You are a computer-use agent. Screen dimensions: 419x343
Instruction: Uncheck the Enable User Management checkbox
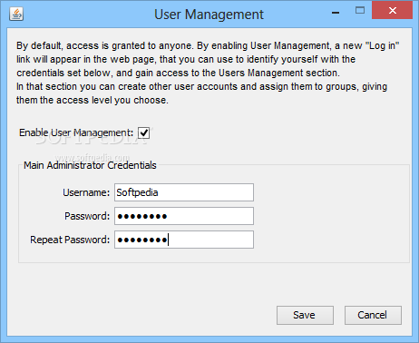143,132
